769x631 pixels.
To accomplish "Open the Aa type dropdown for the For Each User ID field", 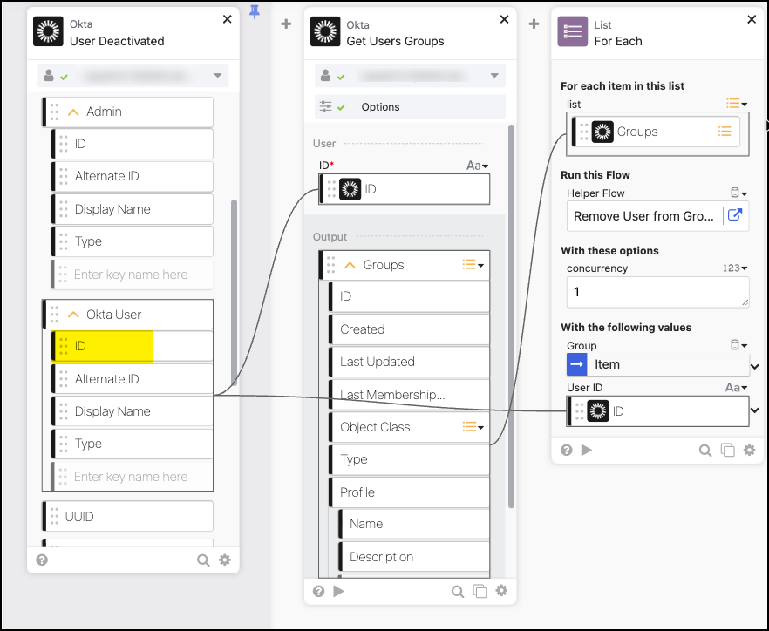I will click(736, 387).
